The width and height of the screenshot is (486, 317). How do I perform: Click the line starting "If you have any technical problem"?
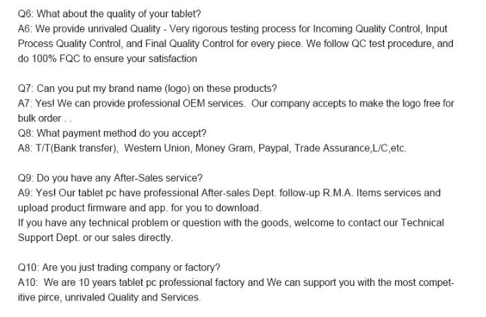tap(231, 222)
